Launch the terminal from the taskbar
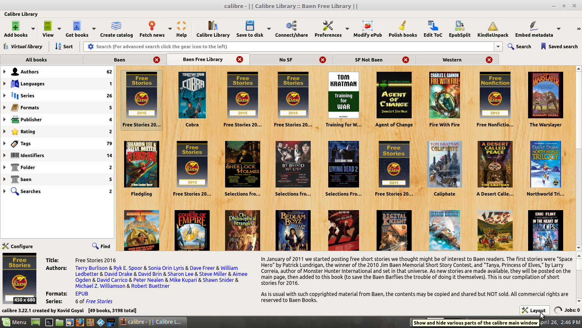This screenshot has width=582, height=328. pyautogui.click(x=49, y=322)
